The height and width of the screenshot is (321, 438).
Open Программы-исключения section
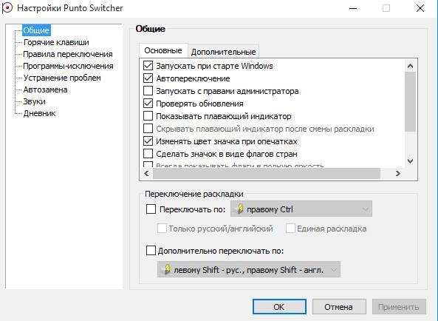coord(68,66)
